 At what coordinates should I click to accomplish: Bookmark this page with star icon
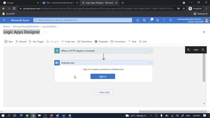tap(184, 9)
